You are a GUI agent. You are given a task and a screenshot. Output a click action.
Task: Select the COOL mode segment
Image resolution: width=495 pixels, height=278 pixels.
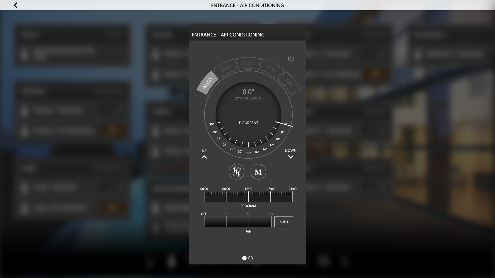click(x=248, y=63)
